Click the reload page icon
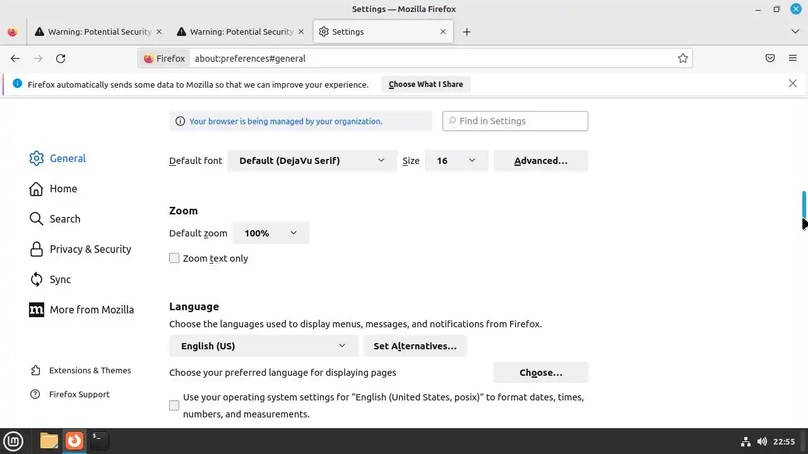 click(61, 59)
